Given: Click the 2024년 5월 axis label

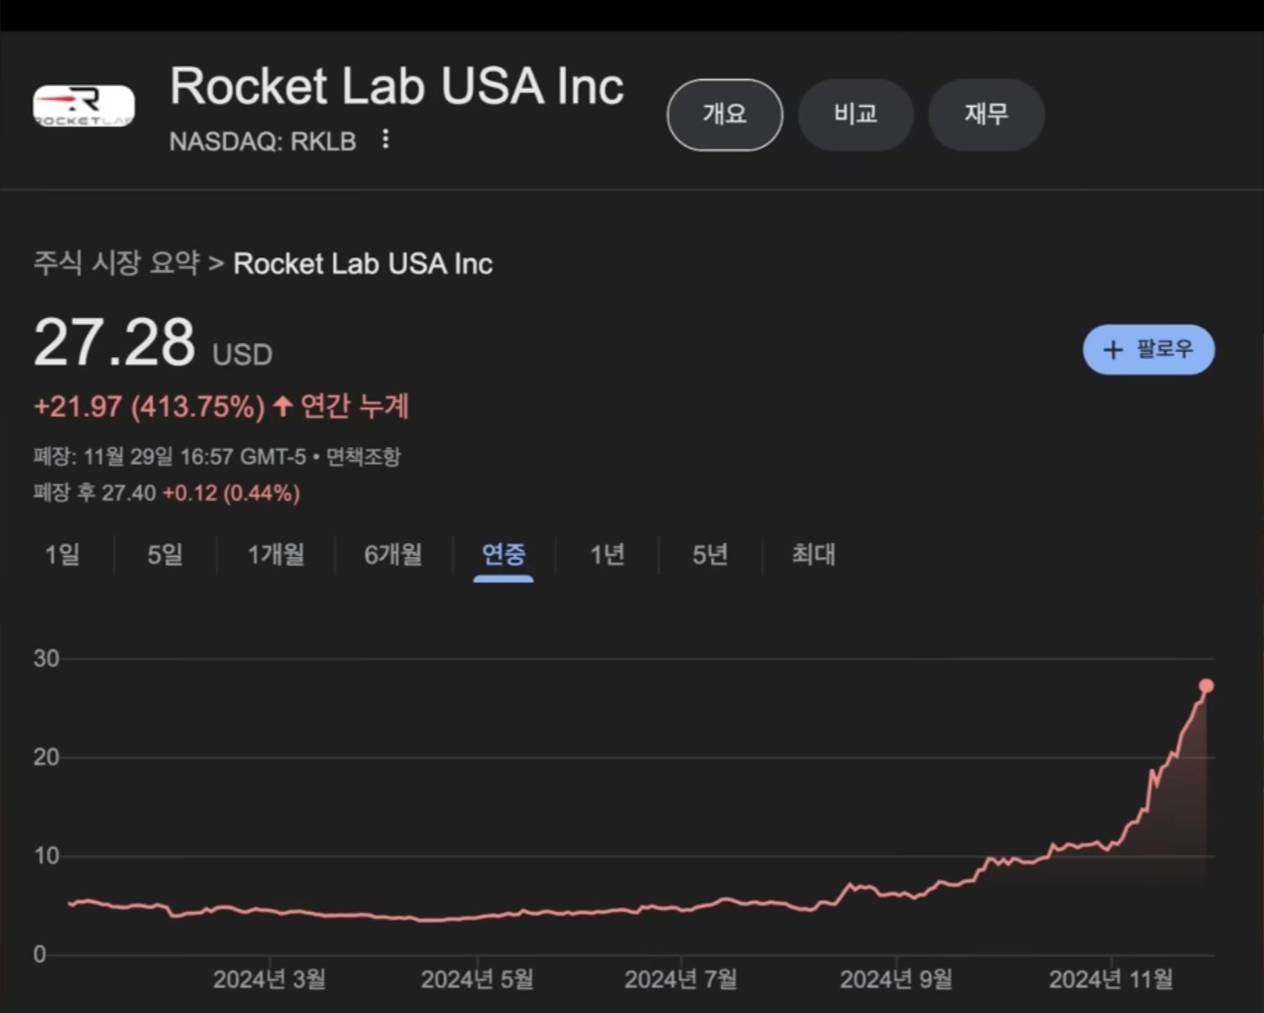Looking at the screenshot, I should click(477, 979).
